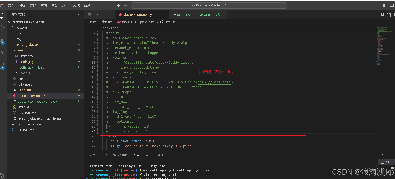Switch to the .env editor tab
The width and height of the screenshot is (395, 179).
click(x=100, y=14)
